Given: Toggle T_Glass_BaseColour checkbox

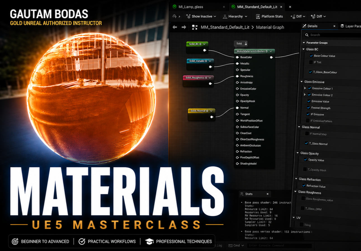Looking at the screenshot, I should coord(310,72).
